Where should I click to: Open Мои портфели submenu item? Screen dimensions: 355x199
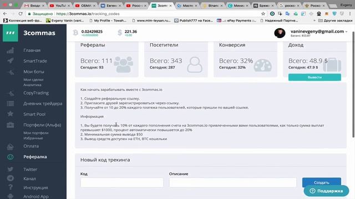tap(35, 133)
